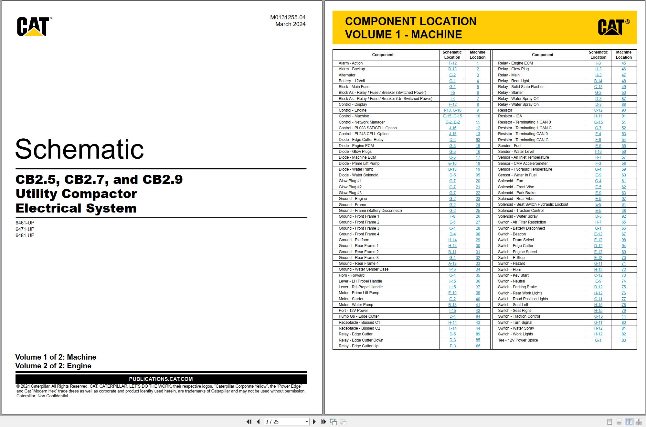Select two-page facing view
The height and width of the screenshot is (427, 646).
click(x=629, y=422)
